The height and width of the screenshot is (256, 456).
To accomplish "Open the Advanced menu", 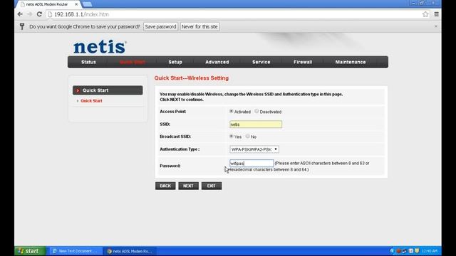I will (x=217, y=62).
